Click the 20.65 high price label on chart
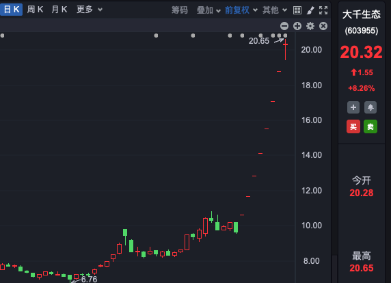 (x=259, y=41)
